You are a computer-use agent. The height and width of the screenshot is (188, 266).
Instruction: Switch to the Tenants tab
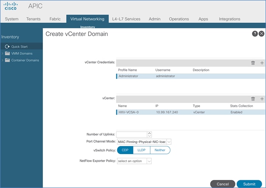34,19
